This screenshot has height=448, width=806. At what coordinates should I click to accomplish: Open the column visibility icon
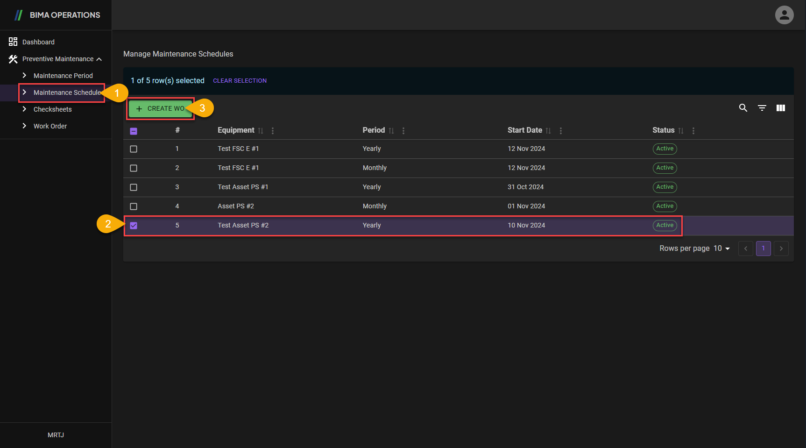(x=780, y=108)
